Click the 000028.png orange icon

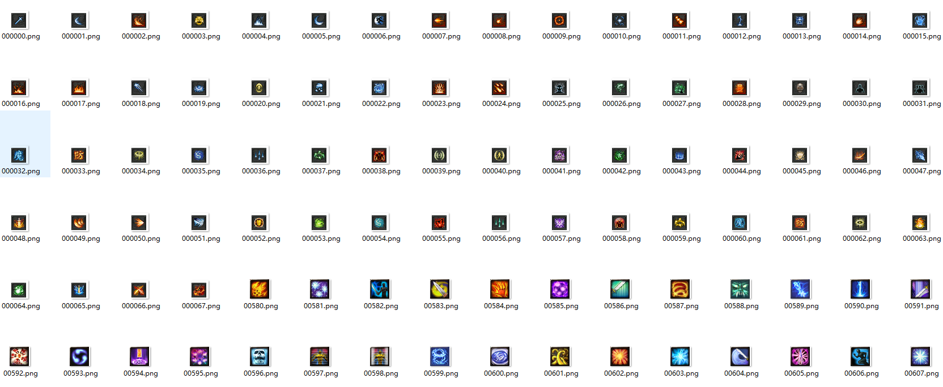740,88
